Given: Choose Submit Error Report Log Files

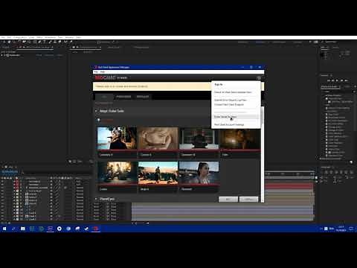Looking at the screenshot, I should 231,100.
